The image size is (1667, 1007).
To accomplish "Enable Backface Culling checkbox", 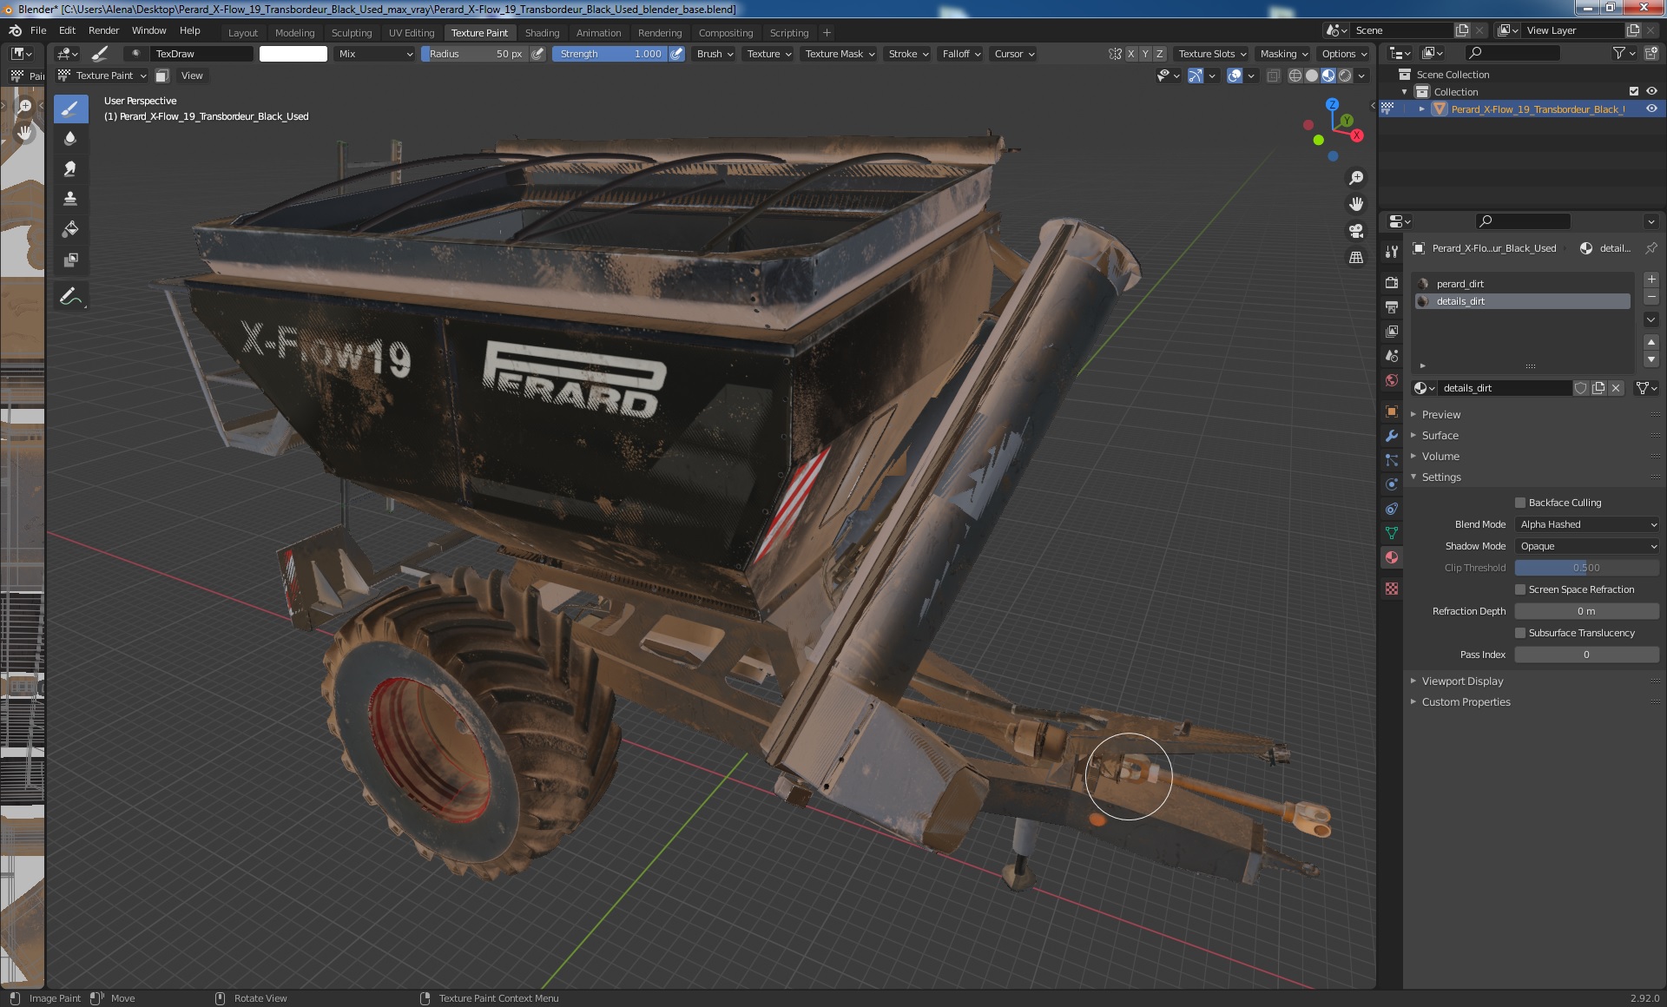I will 1520,503.
